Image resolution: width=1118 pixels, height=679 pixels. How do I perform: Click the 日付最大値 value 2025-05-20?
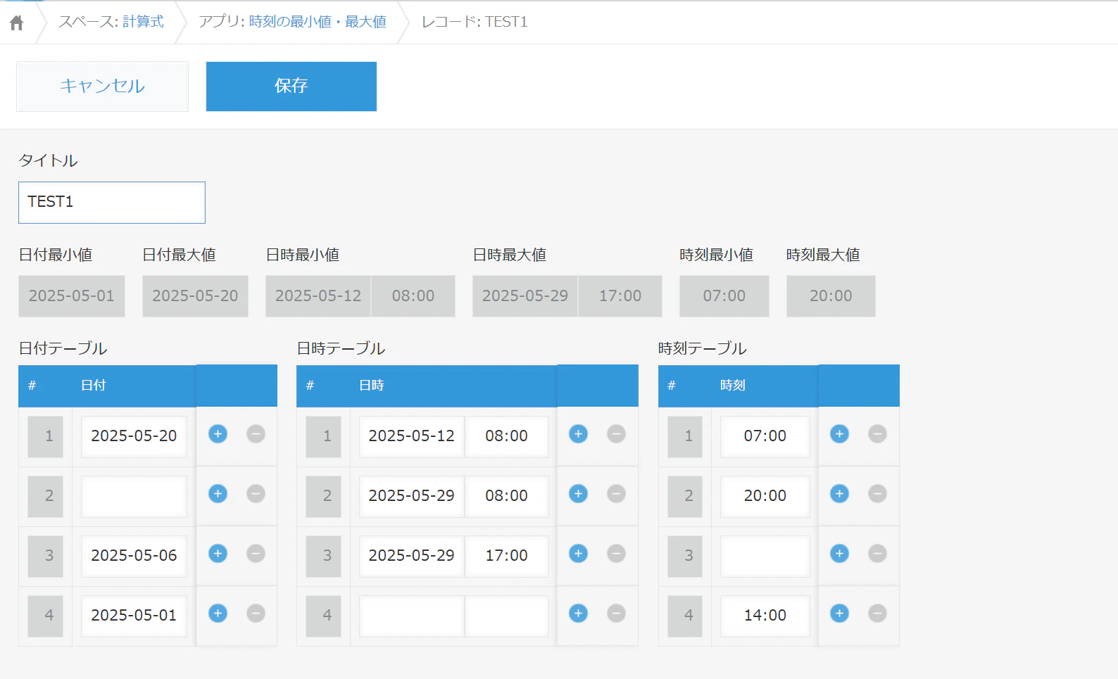coord(195,296)
